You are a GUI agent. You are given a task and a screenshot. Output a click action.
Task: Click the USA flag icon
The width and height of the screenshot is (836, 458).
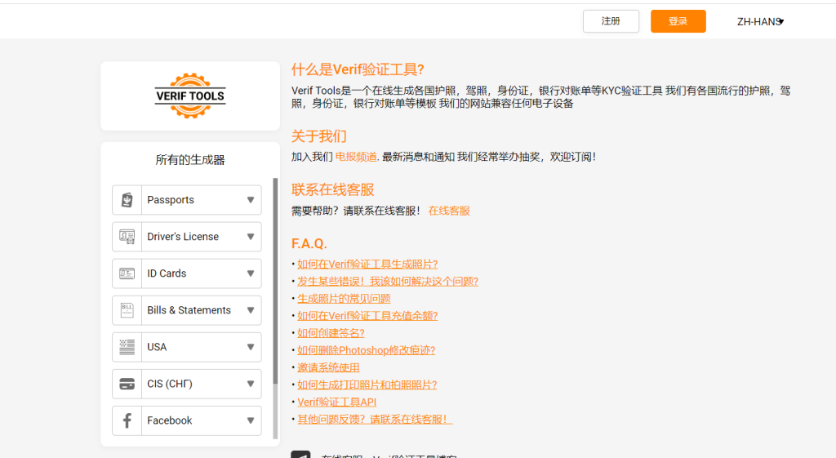point(127,347)
